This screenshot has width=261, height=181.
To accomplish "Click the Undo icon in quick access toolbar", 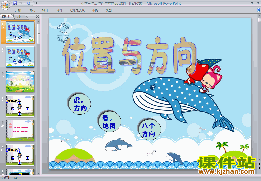I will tap(20, 3).
